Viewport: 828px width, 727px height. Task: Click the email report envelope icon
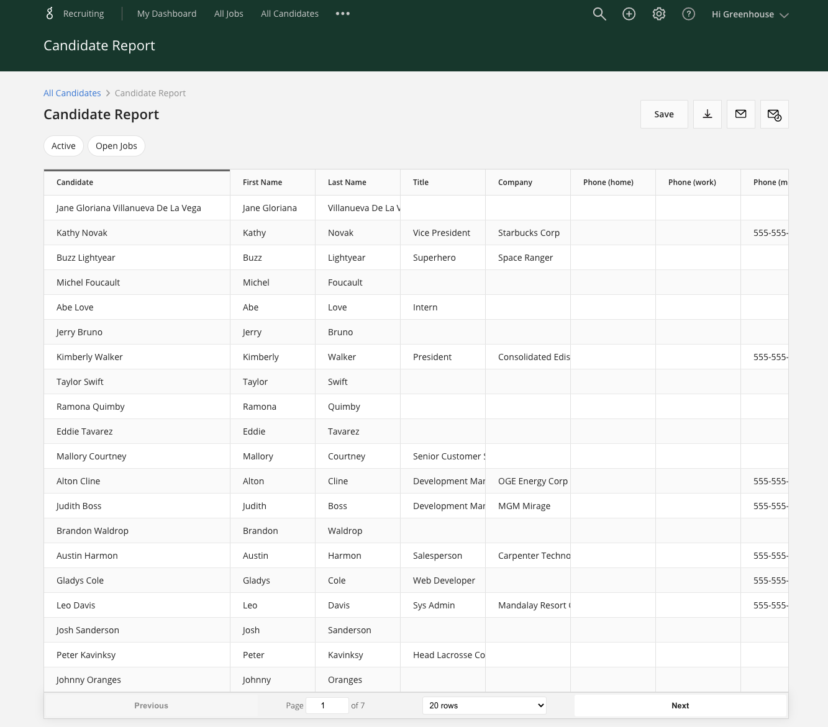(x=741, y=114)
